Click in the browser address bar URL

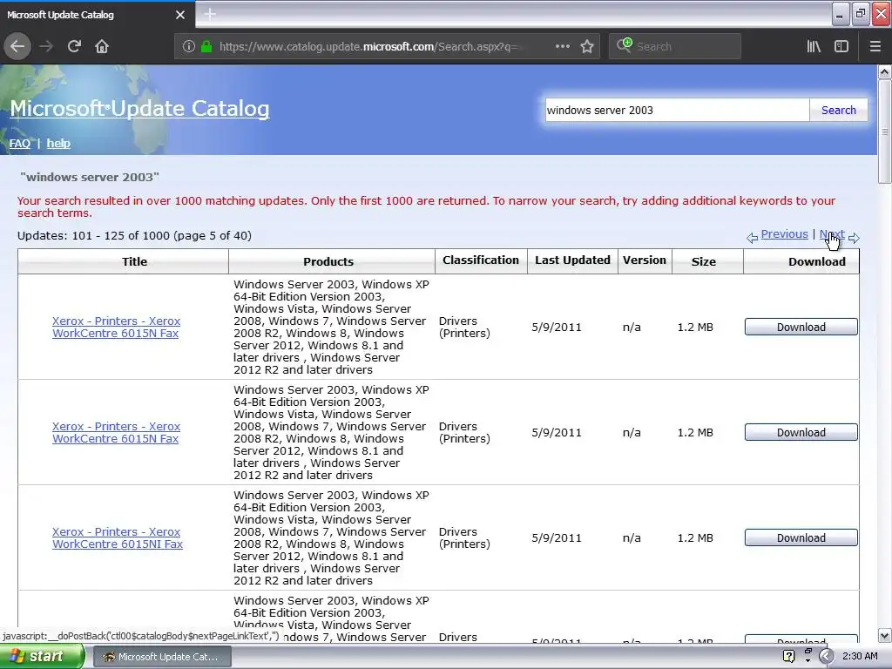click(x=369, y=47)
